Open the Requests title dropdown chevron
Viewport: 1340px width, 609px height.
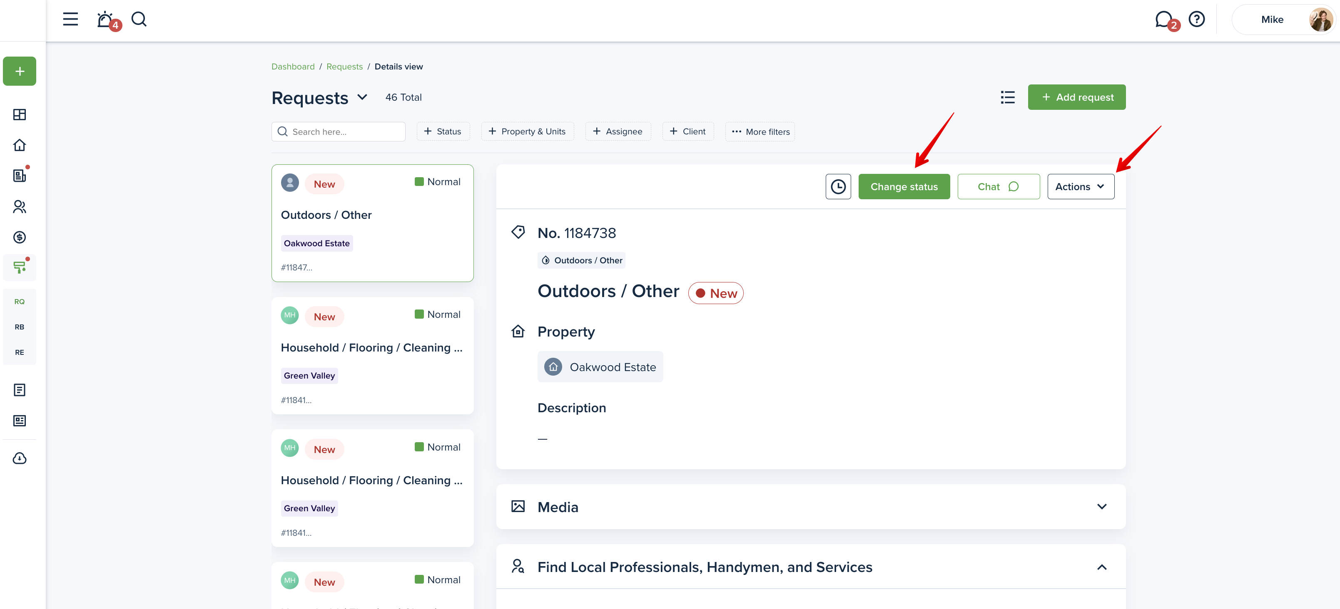363,98
